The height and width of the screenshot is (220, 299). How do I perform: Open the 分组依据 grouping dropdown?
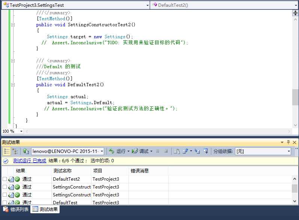click(289, 151)
